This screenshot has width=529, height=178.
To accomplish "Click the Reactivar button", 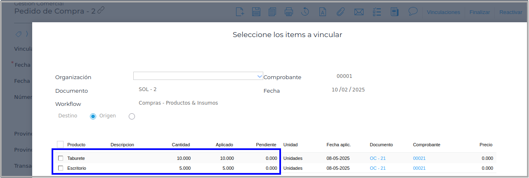I will tap(511, 12).
